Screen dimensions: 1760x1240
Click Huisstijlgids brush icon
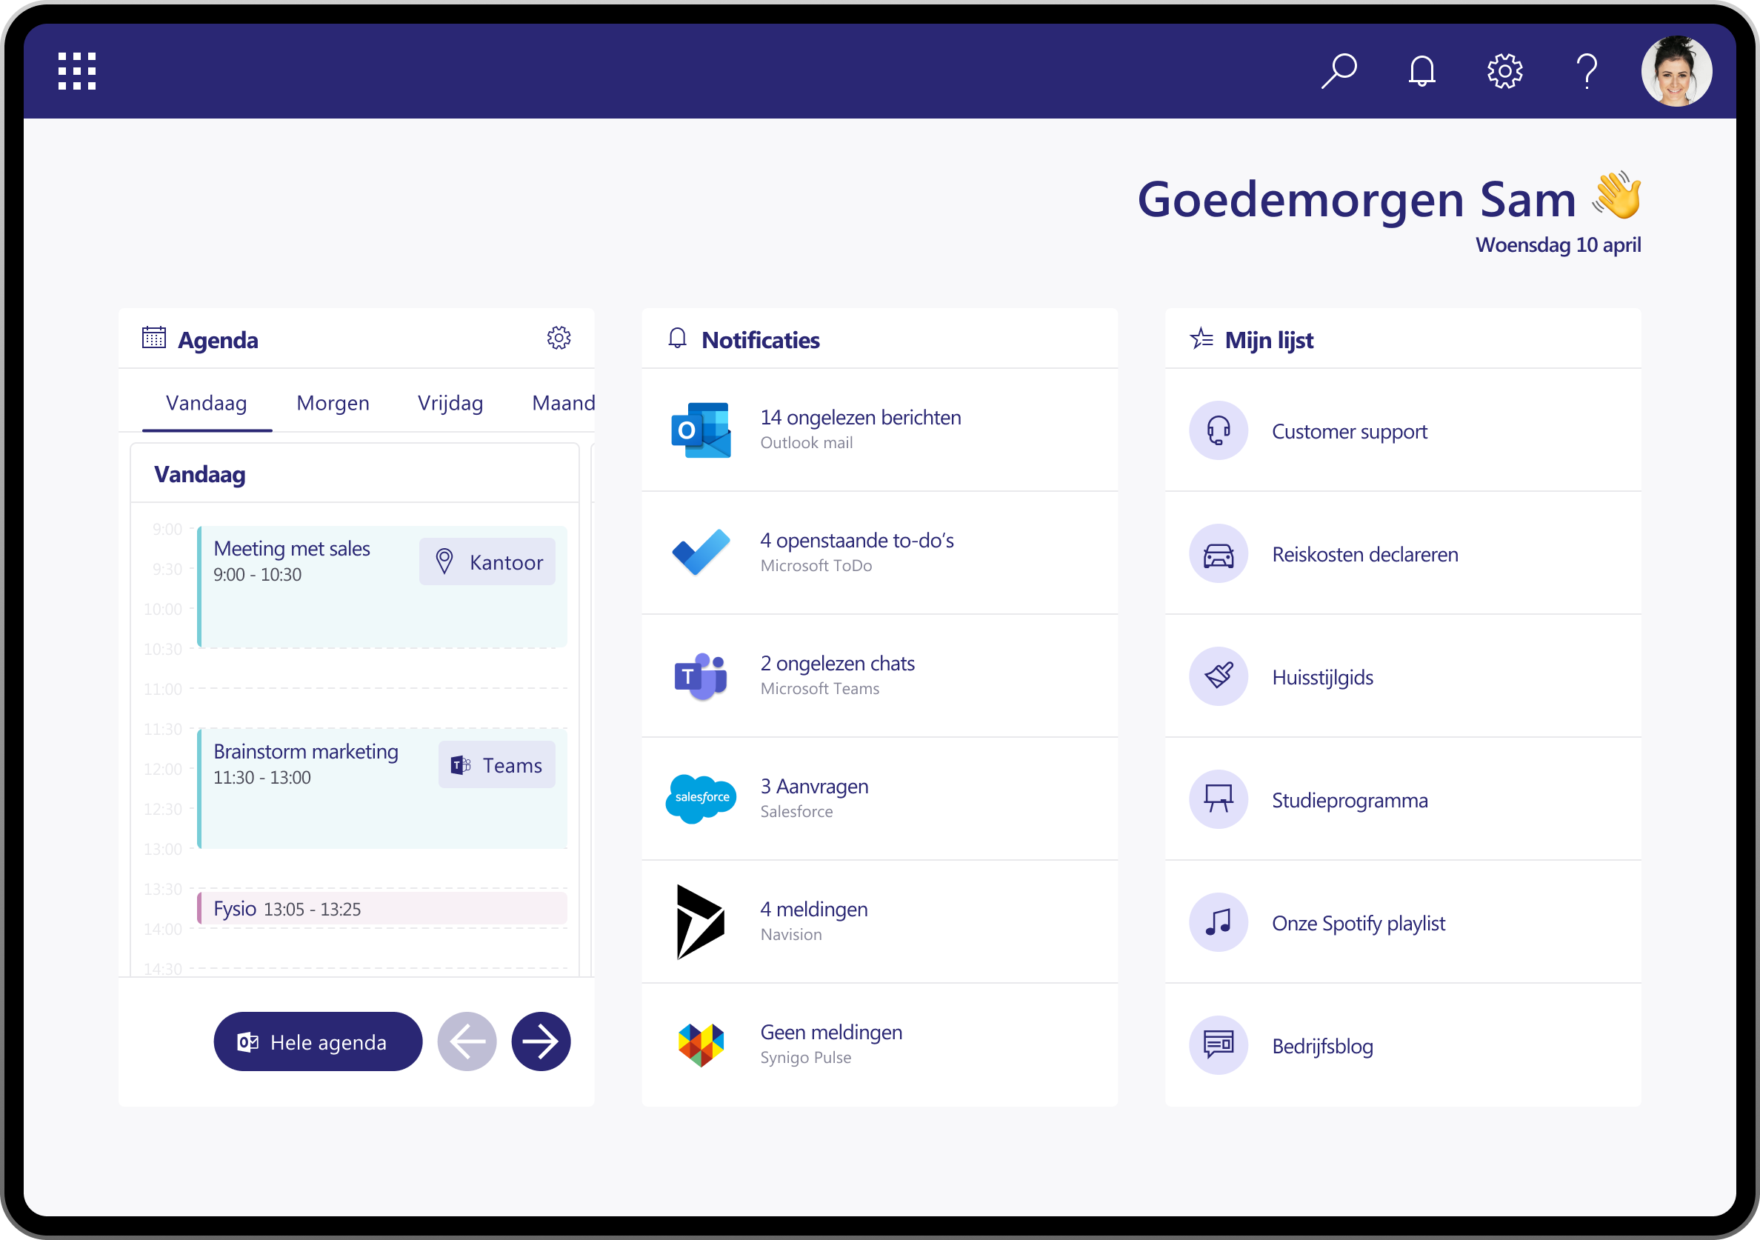[x=1219, y=677]
